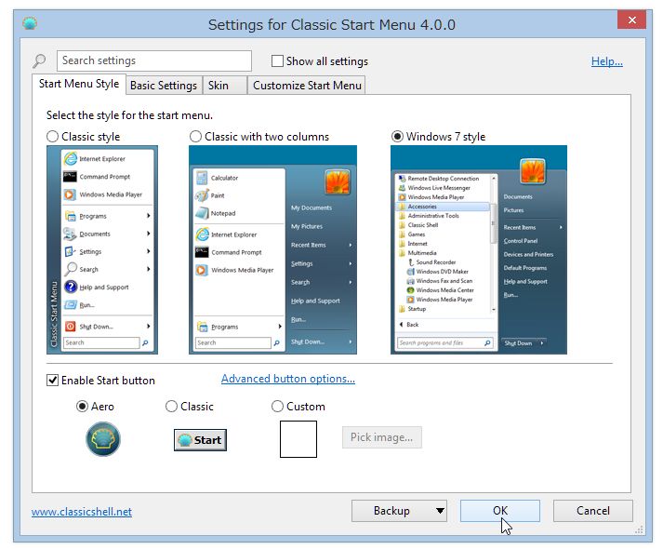Open the Skin tab
Screen dimensions: 663x549
pos(224,86)
